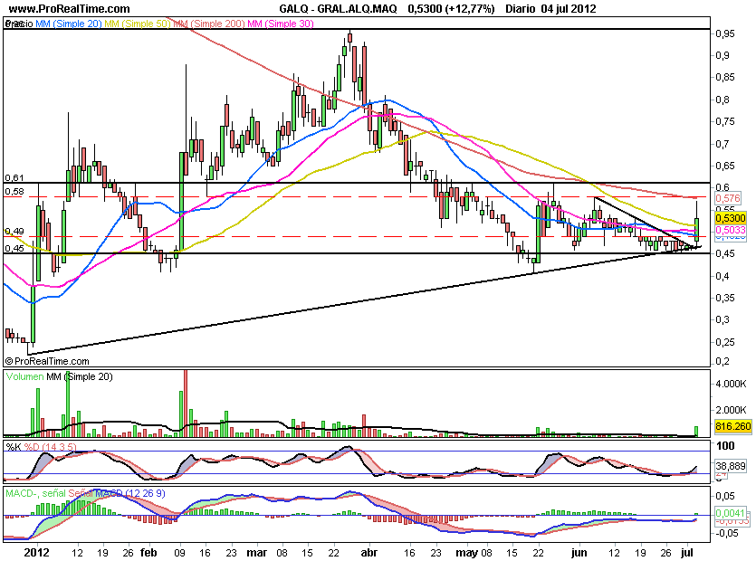Open the Volumen indicator panel label

pyautogui.click(x=25, y=375)
